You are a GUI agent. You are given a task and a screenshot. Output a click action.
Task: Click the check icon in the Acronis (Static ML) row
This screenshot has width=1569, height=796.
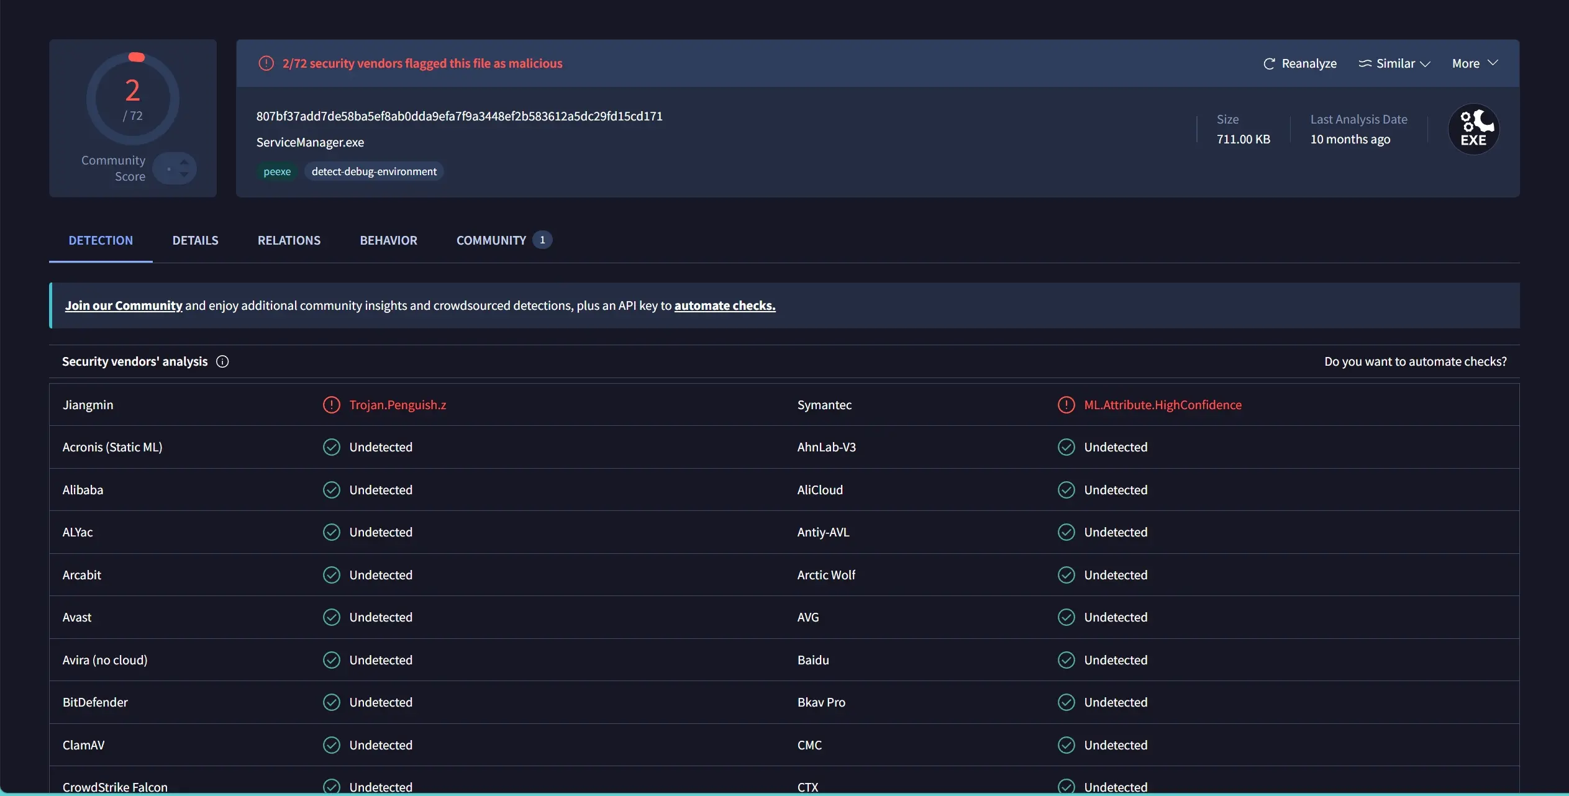(x=332, y=447)
